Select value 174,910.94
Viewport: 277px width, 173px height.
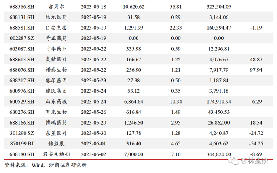pos(219,102)
